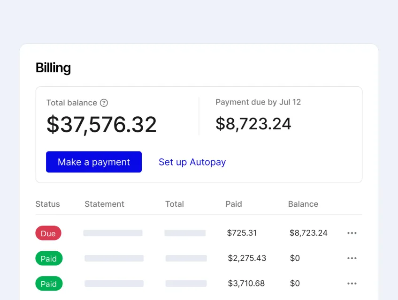The width and height of the screenshot is (398, 300).
Task: Click the Total column header
Action: [x=174, y=204]
